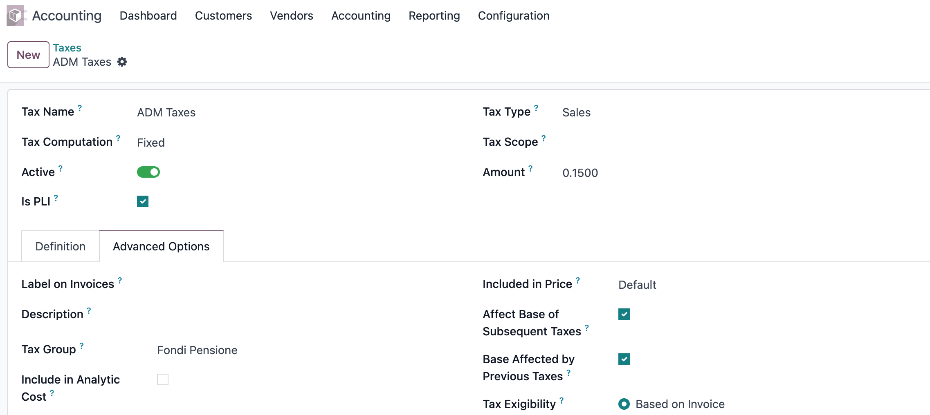Enable Include in Analytic Cost checkbox
The image size is (930, 415).
click(163, 379)
